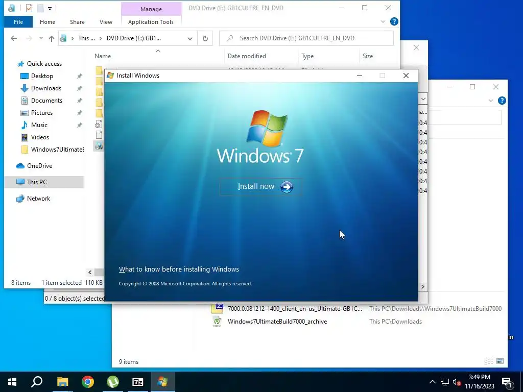This screenshot has height=392, width=523.
Task: Open taskbar Search magnifier
Action: [x=37, y=382]
